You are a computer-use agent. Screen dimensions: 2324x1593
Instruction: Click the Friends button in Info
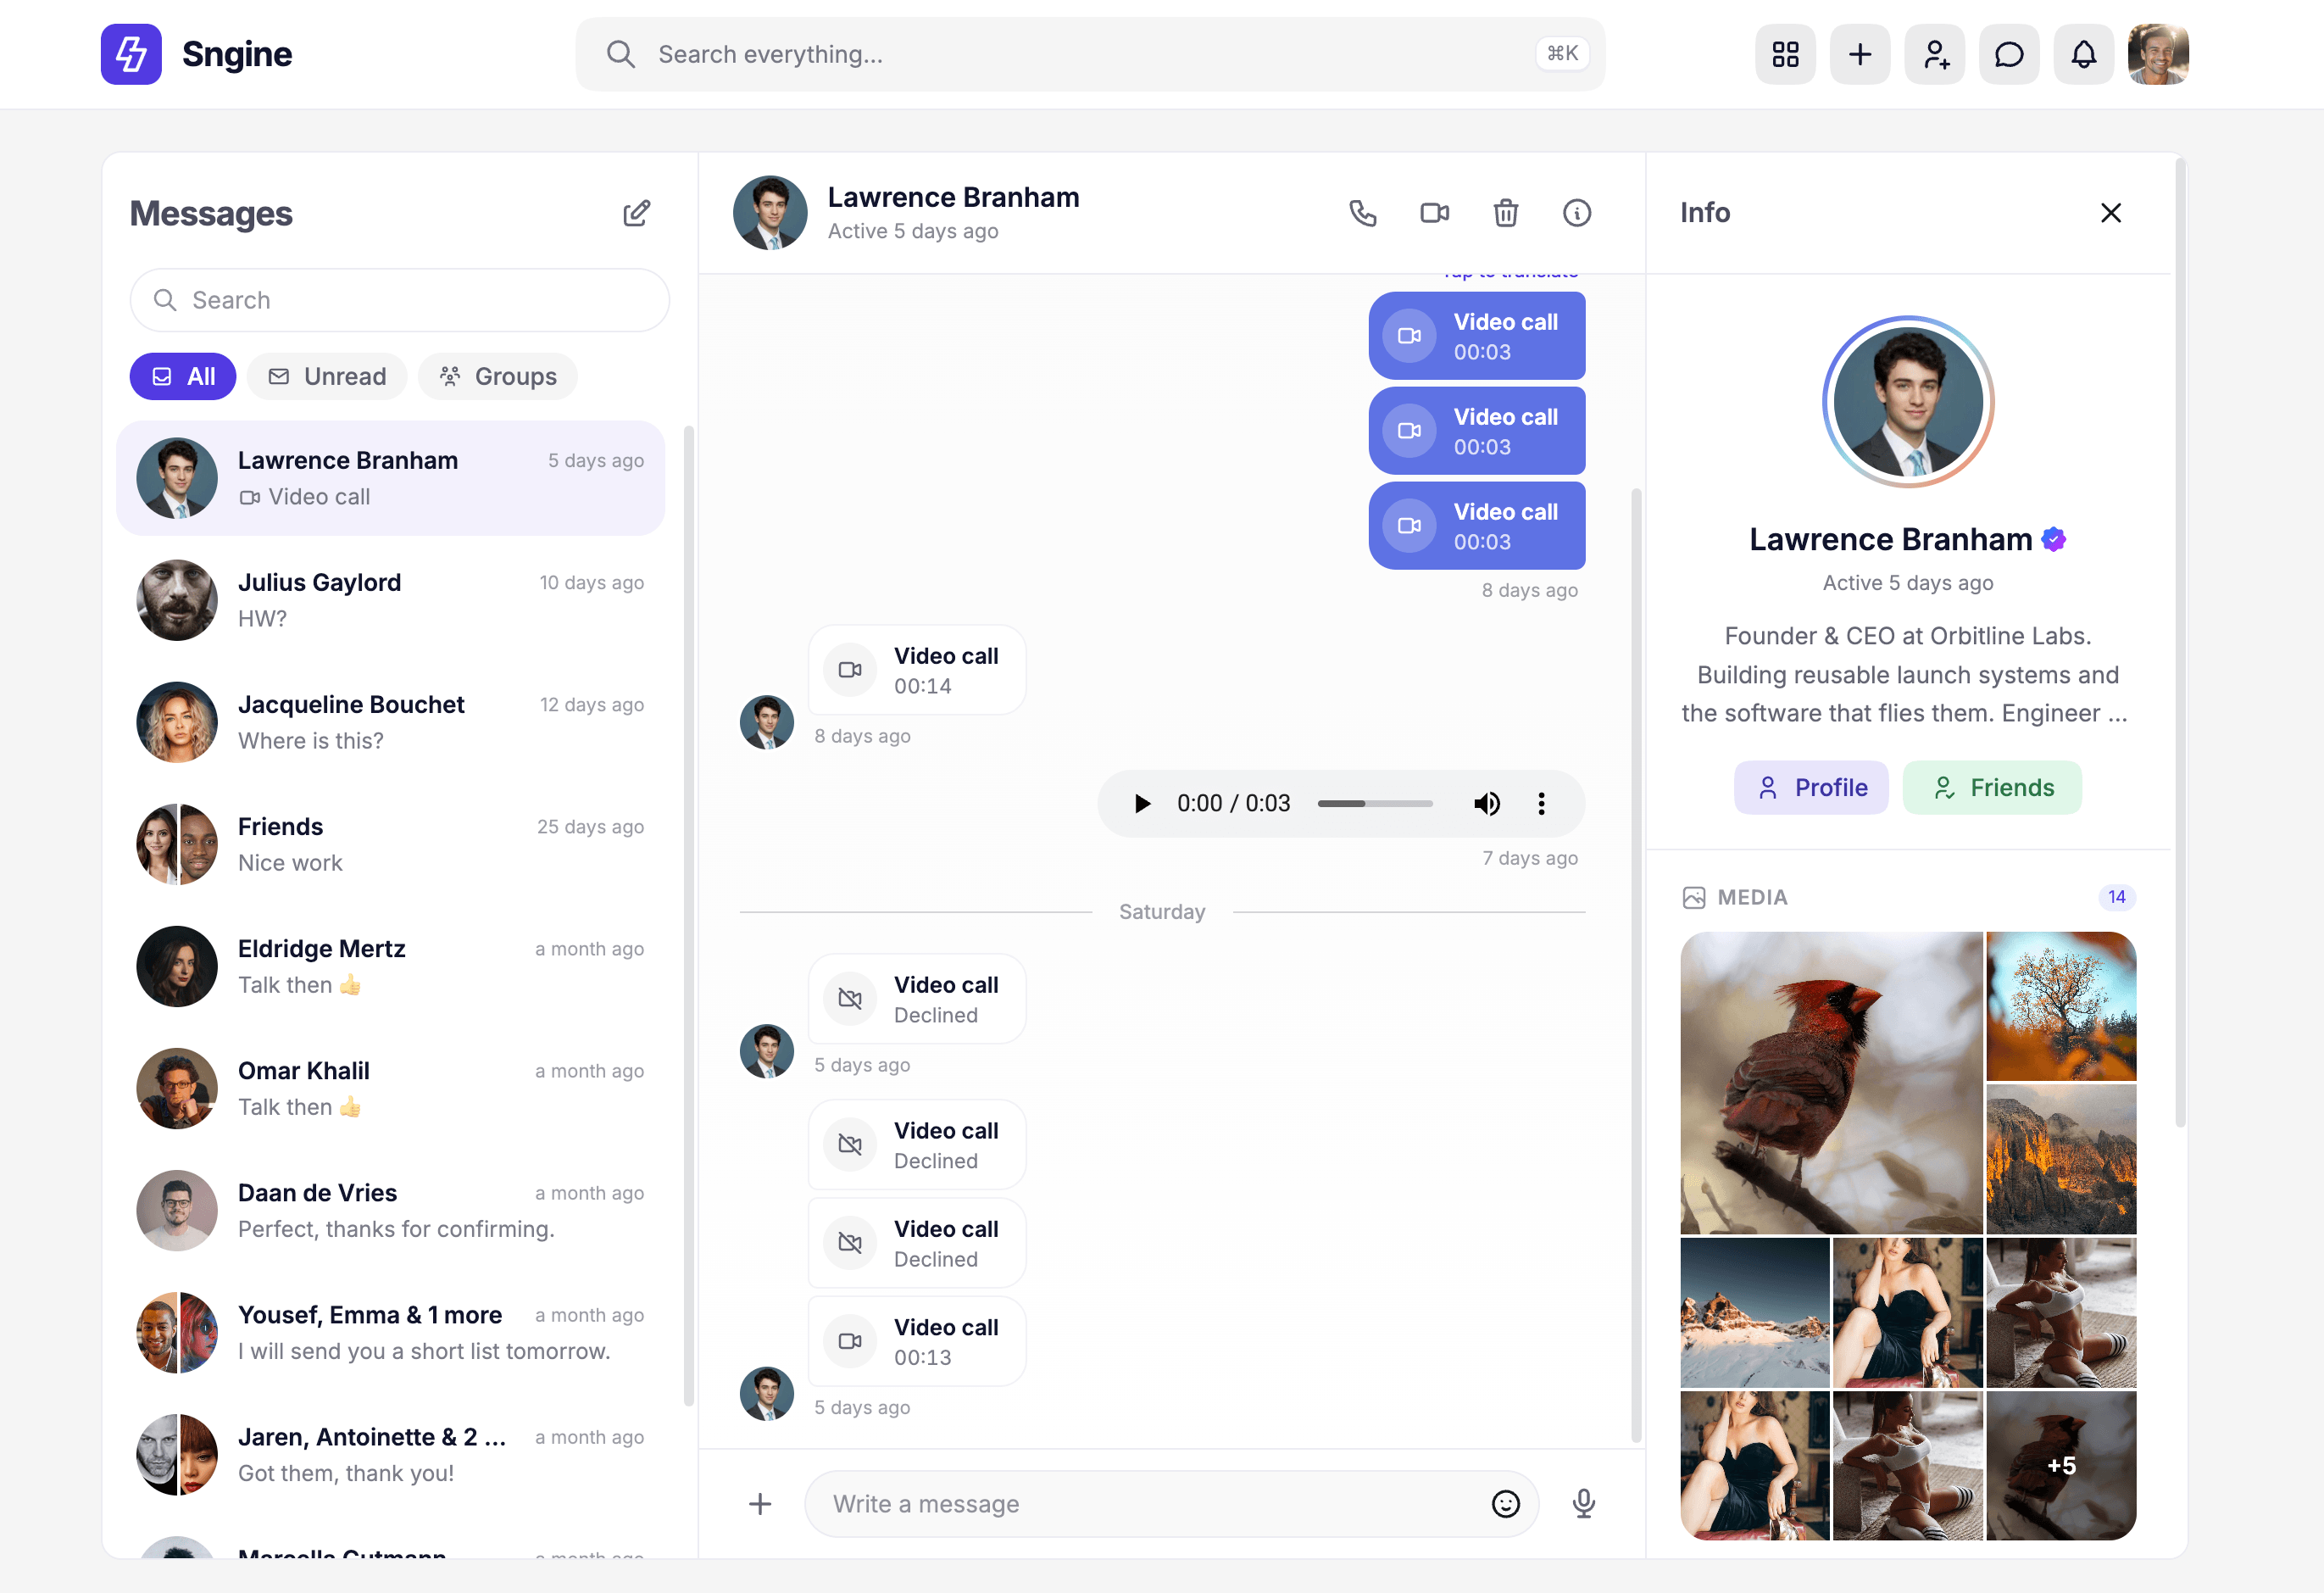[x=1992, y=787]
